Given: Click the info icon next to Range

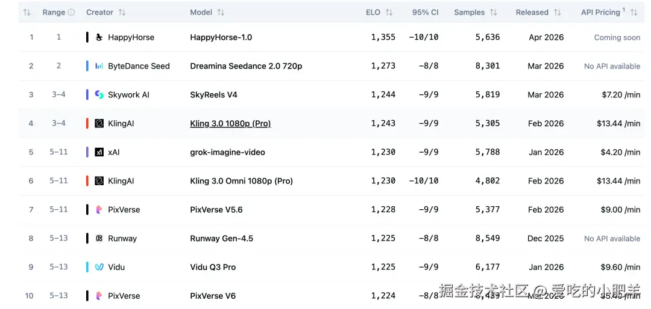Looking at the screenshot, I should (x=72, y=12).
